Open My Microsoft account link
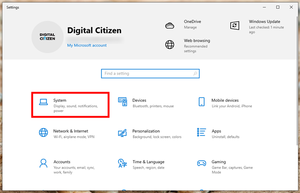 87,45
